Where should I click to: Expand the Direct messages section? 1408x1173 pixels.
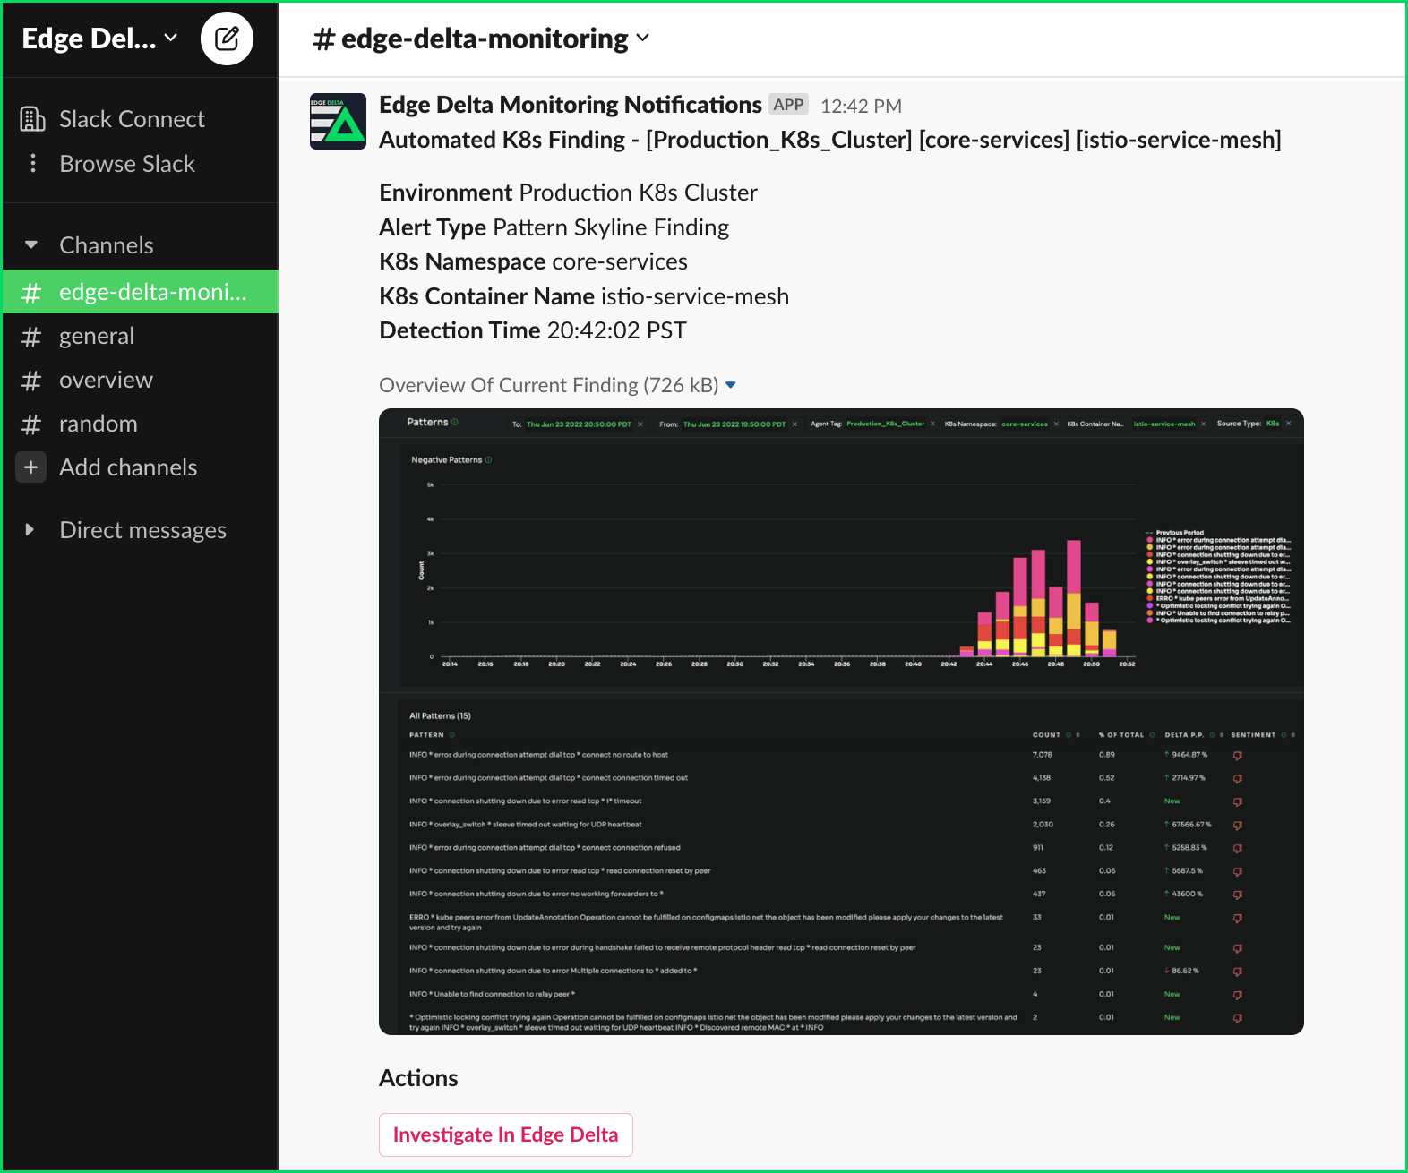point(30,529)
